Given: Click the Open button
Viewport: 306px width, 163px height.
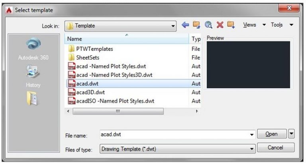Looking at the screenshot, I should click(x=272, y=134).
